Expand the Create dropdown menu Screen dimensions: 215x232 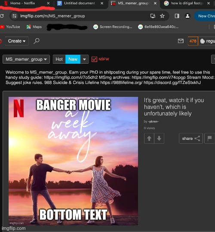coord(17,41)
